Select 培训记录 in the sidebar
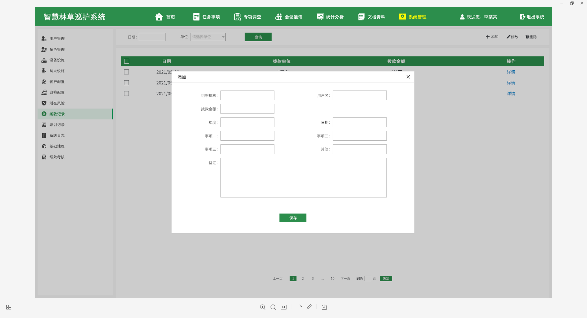Screen dimensions: 587x318 57,125
